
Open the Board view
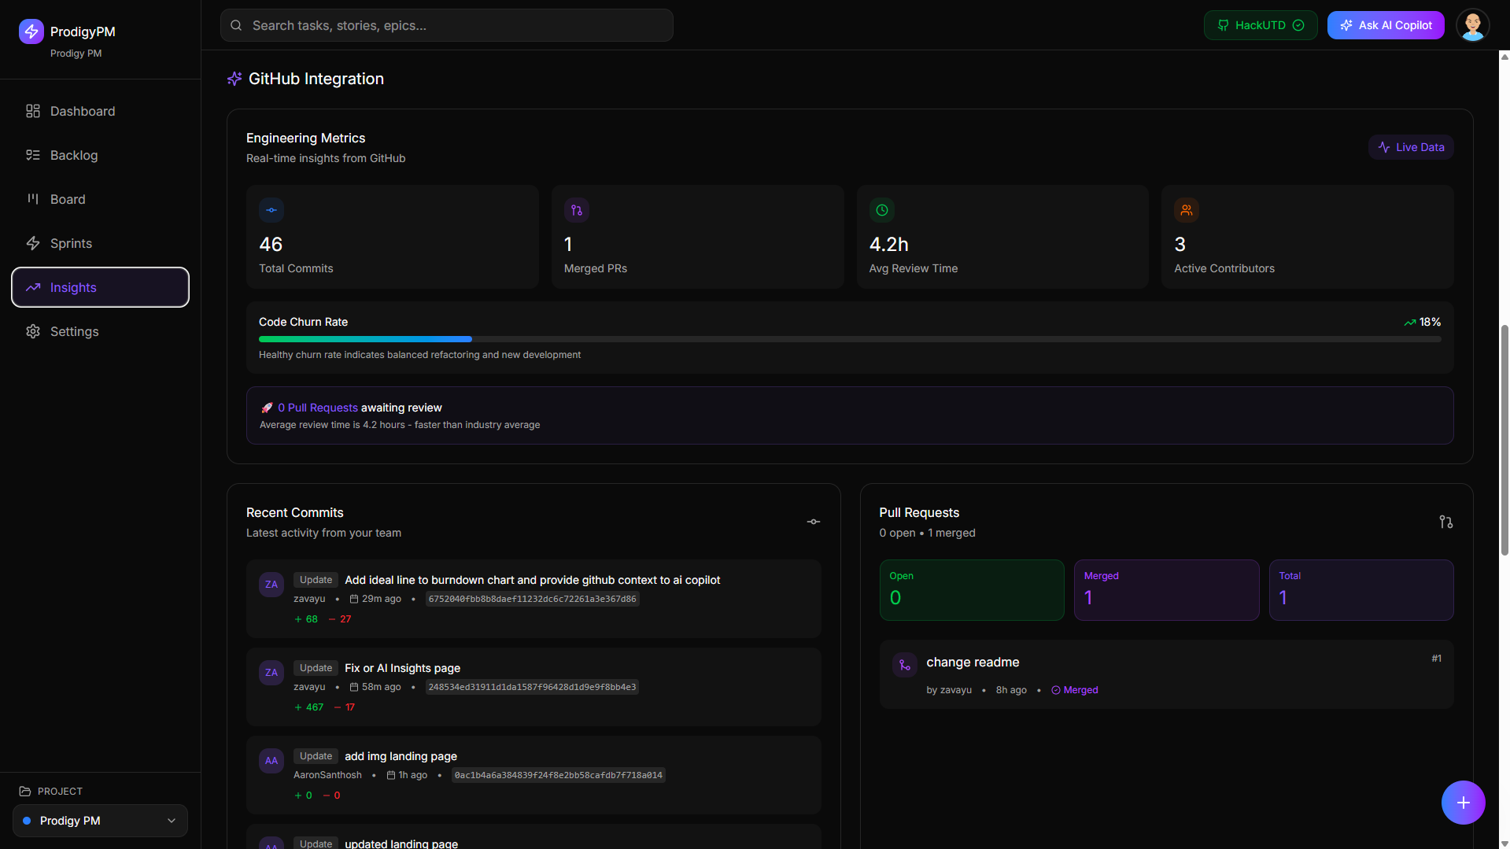coord(100,199)
